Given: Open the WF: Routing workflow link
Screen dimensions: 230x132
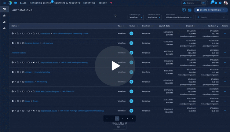Looking at the screenshot, I should pyautogui.click(x=42, y=82).
